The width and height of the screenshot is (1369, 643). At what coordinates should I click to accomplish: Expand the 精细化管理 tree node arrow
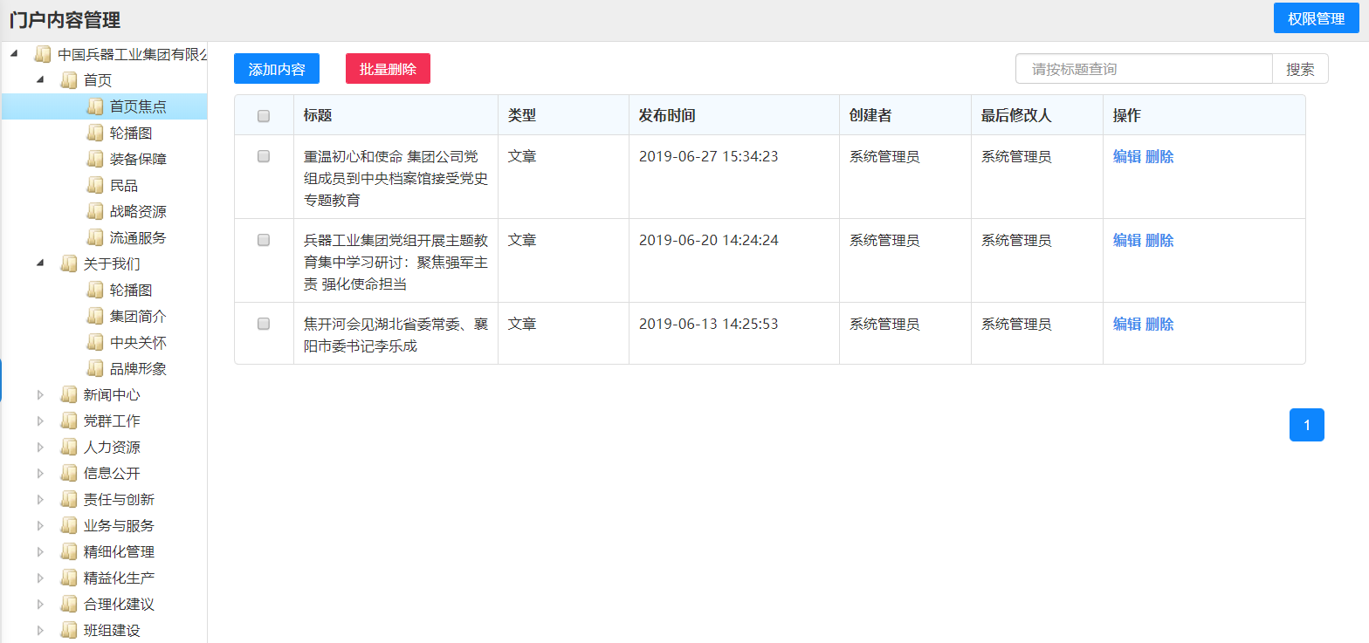pos(40,552)
